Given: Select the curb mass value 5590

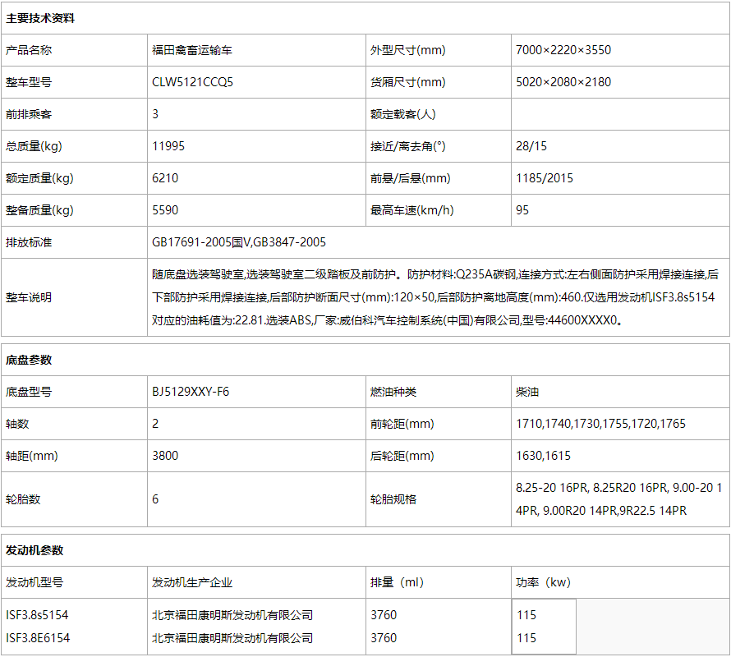Looking at the screenshot, I should pos(165,210).
